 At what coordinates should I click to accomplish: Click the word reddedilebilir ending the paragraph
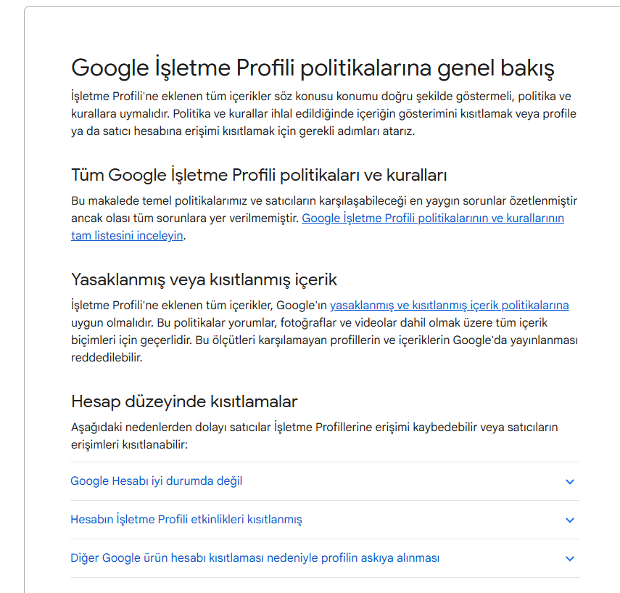[x=106, y=357]
